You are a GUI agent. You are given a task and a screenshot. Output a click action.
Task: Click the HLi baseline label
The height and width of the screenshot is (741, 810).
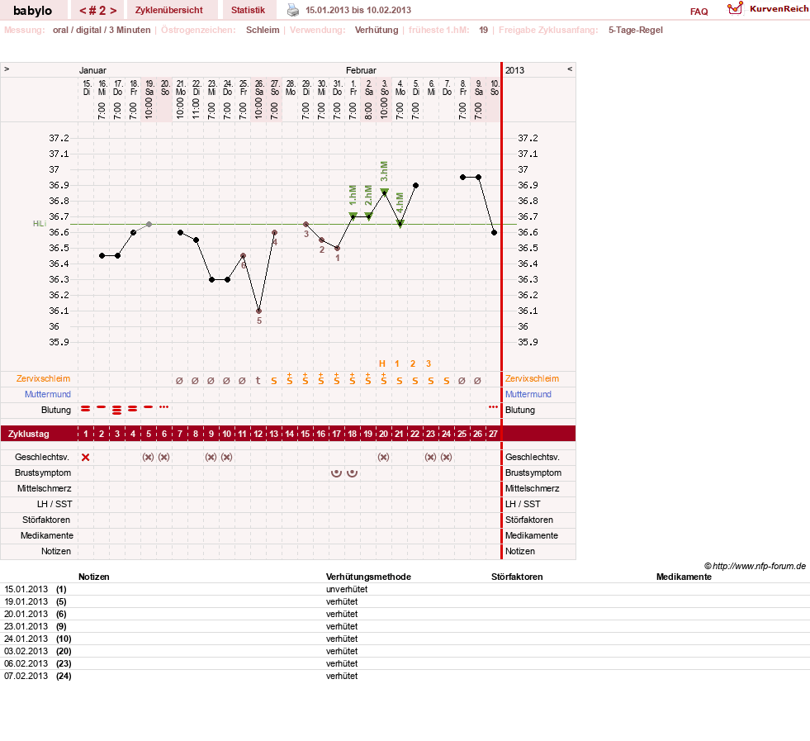pos(40,224)
